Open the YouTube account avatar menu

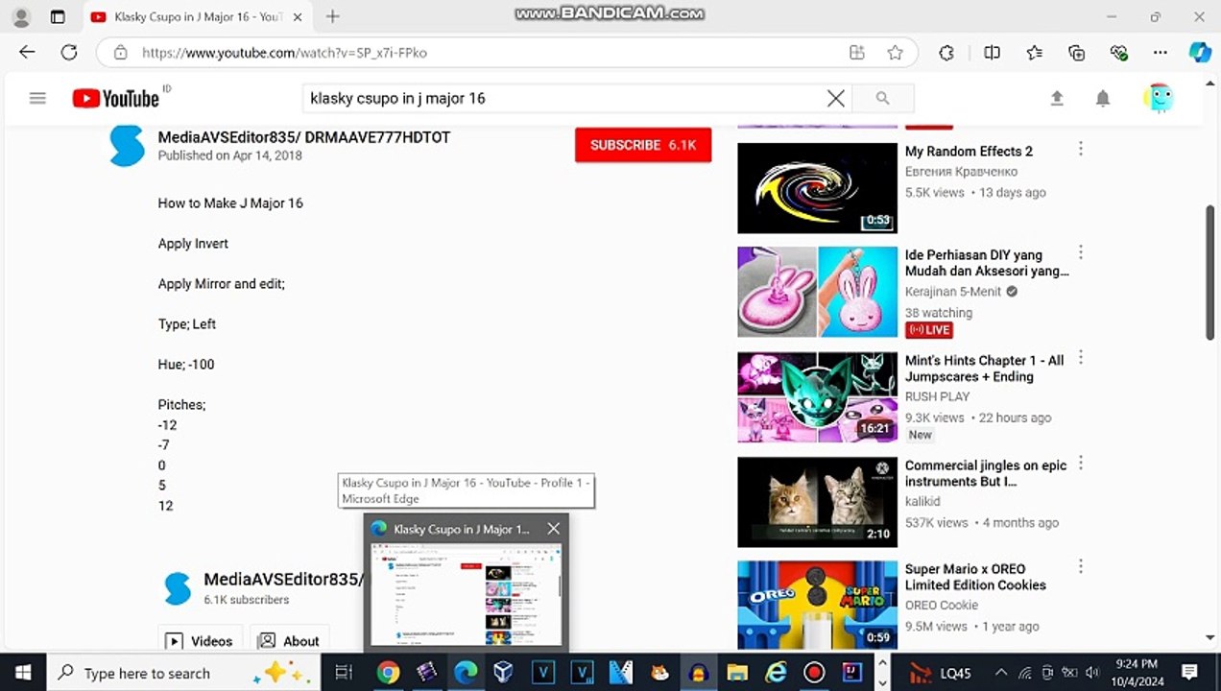pyautogui.click(x=1160, y=98)
